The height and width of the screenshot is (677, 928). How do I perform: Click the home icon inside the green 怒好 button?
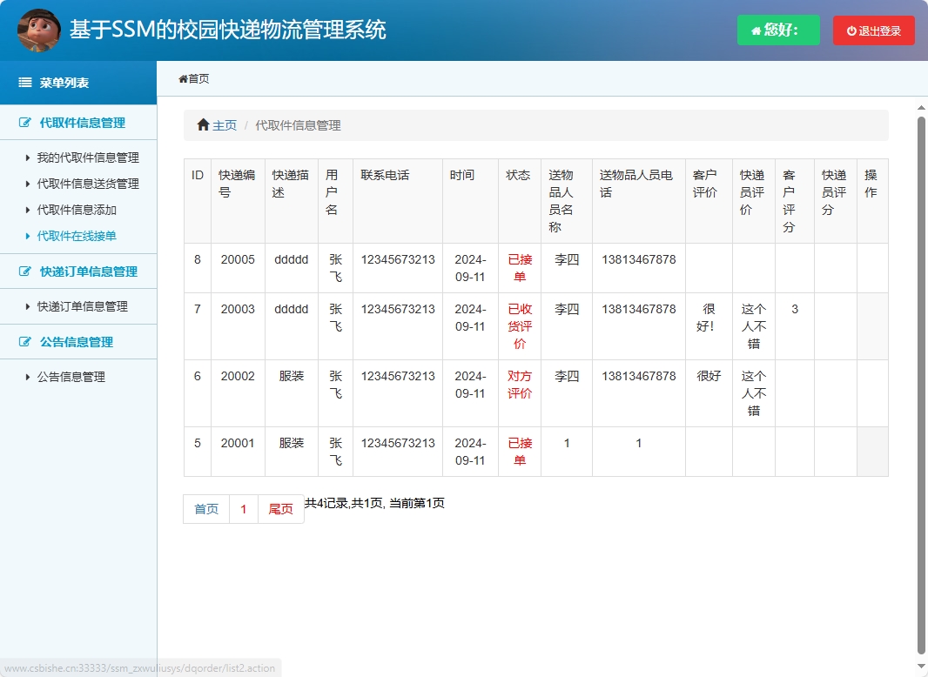(x=757, y=30)
